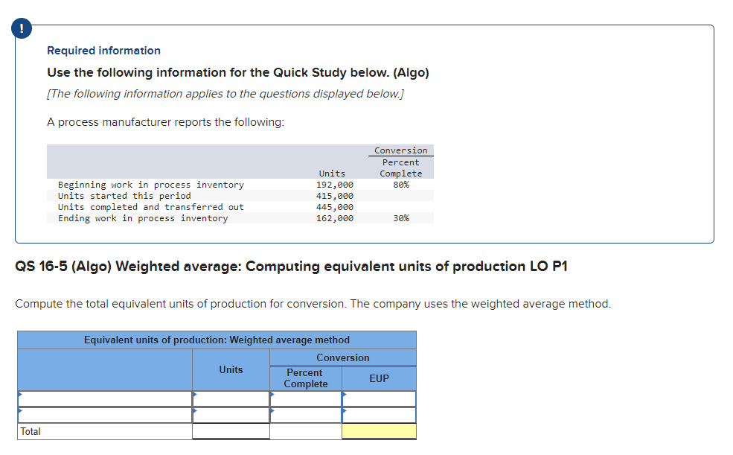
Task: Click the 415,000 units value
Action: (335, 196)
